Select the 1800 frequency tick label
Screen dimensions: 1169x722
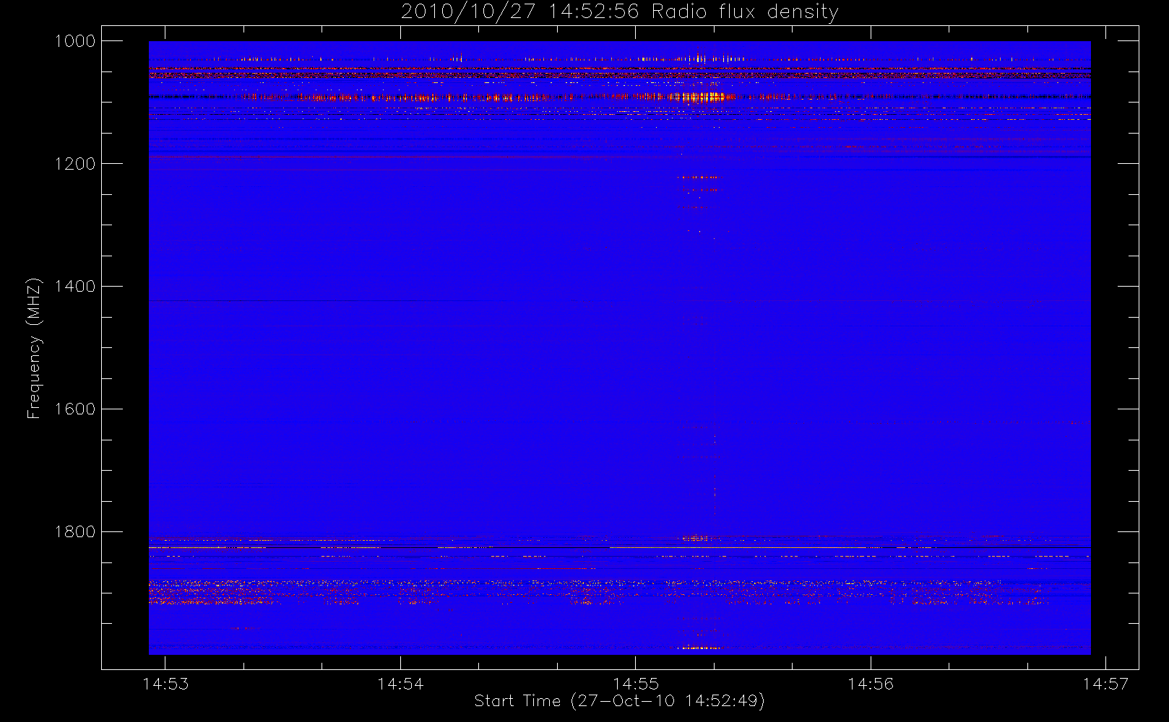click(x=74, y=532)
